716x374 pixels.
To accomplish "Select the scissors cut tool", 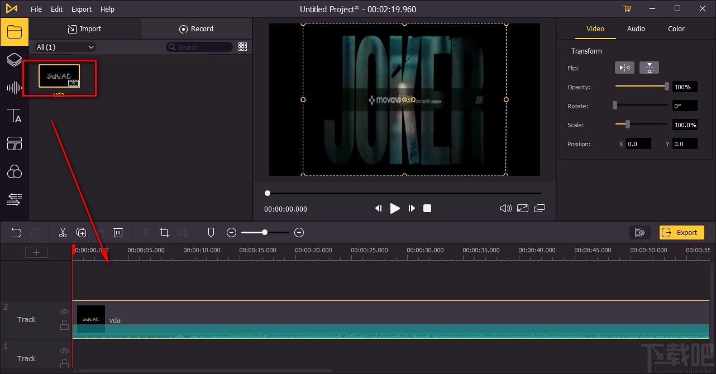I will (x=63, y=233).
